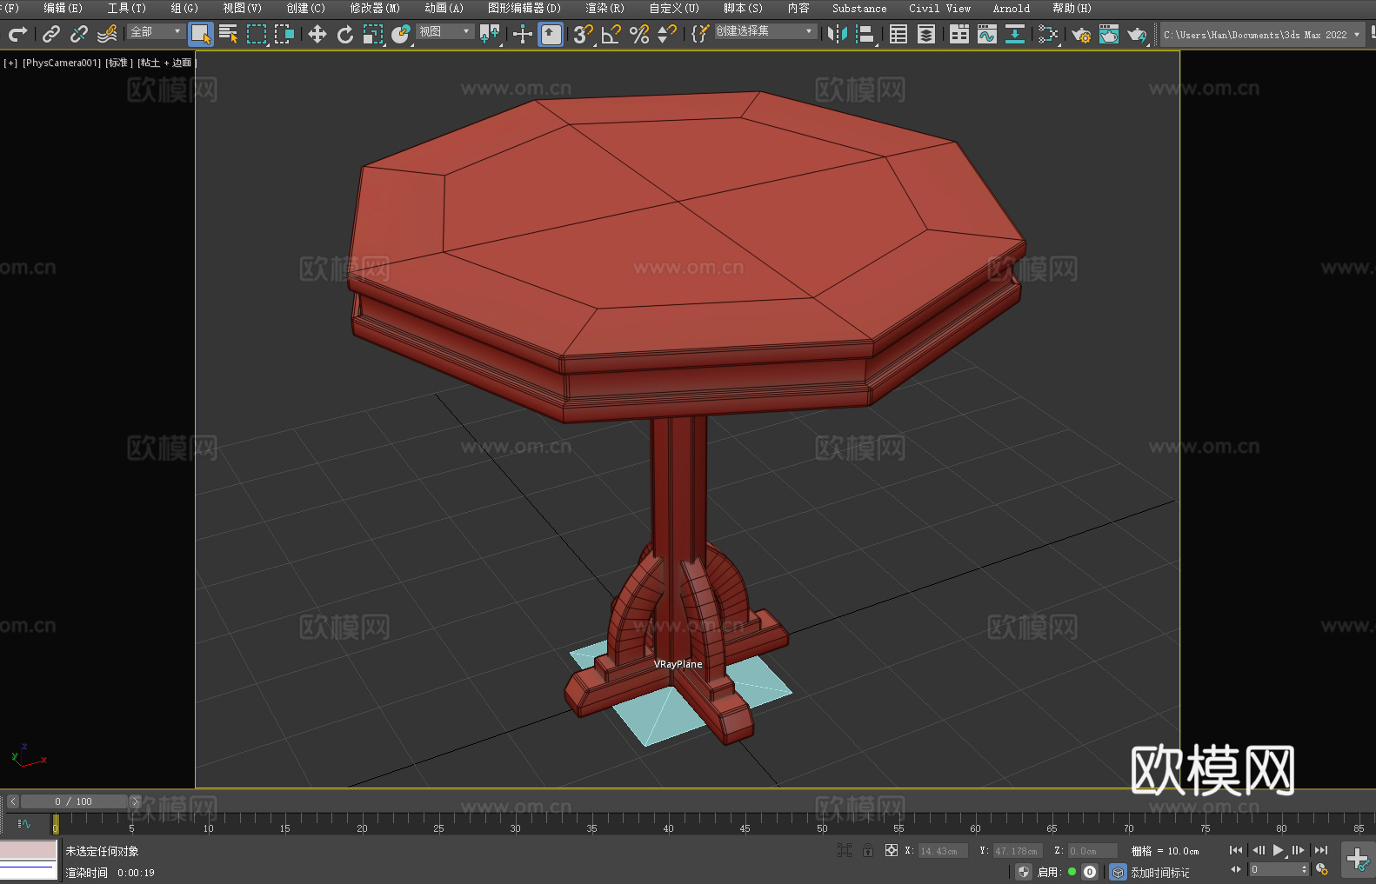Click the Redo arrow icon
The width and height of the screenshot is (1376, 884).
[x=17, y=34]
